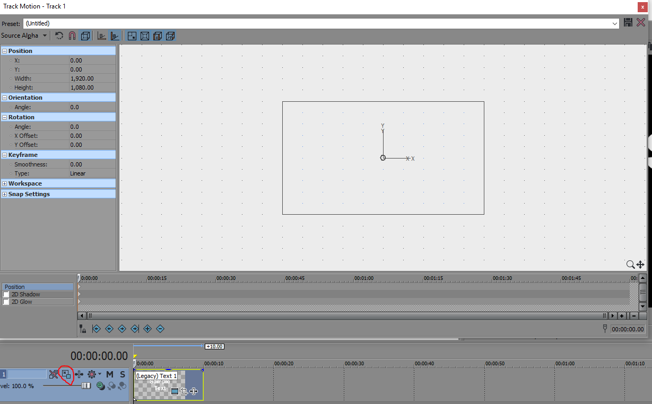Select the move/pan arrows tool in workspace
Screen dimensions: 652x404
pos(640,264)
